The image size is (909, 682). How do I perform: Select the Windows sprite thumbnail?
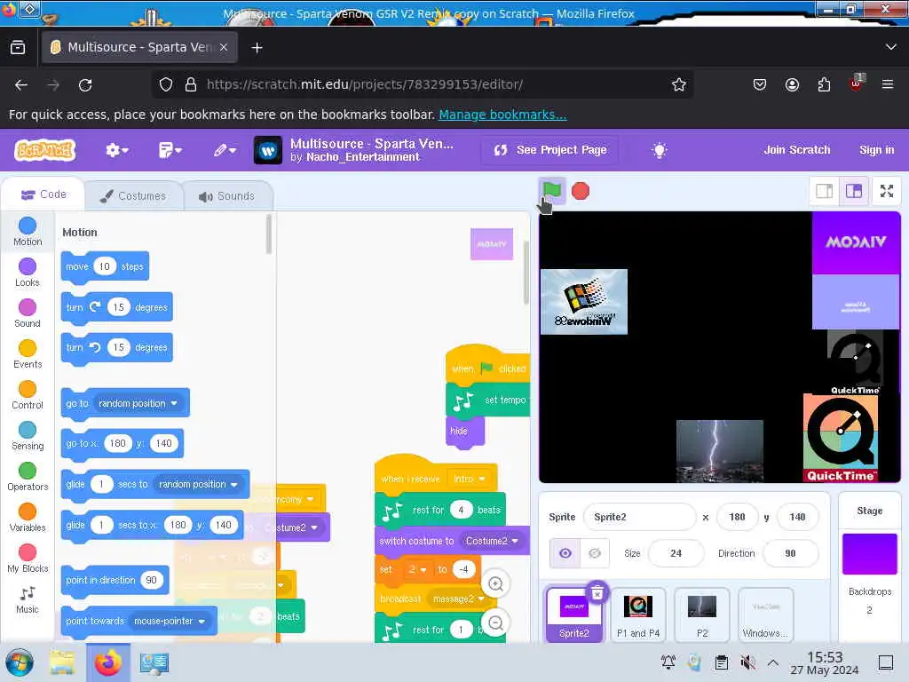pyautogui.click(x=766, y=615)
